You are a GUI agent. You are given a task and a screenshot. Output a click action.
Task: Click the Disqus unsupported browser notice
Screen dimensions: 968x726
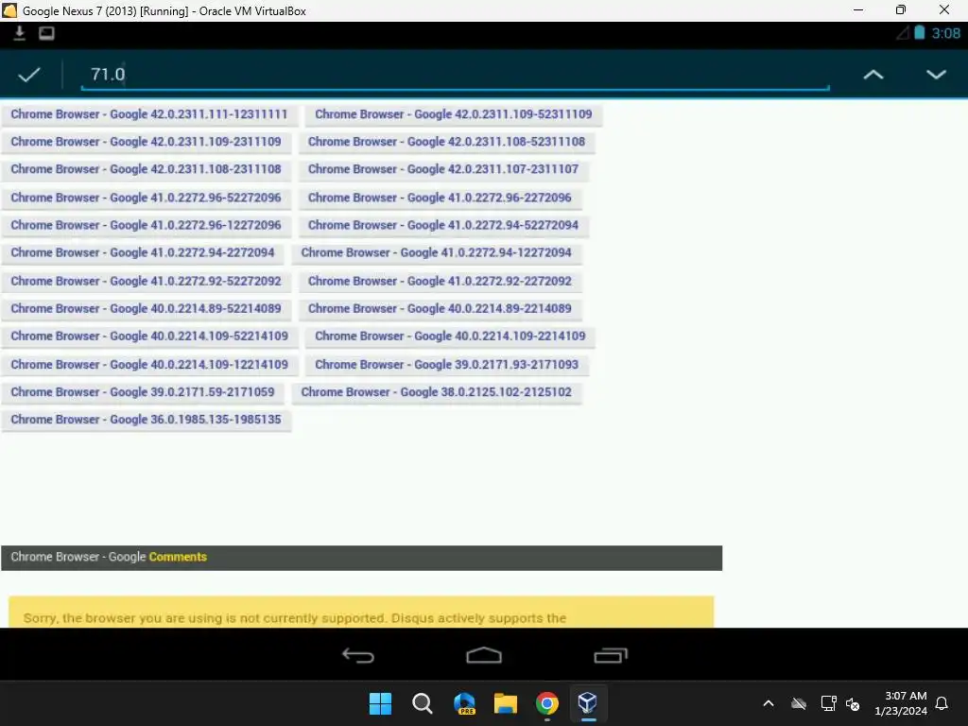click(361, 613)
